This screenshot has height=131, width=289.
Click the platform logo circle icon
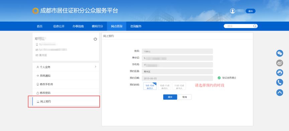(x=35, y=11)
